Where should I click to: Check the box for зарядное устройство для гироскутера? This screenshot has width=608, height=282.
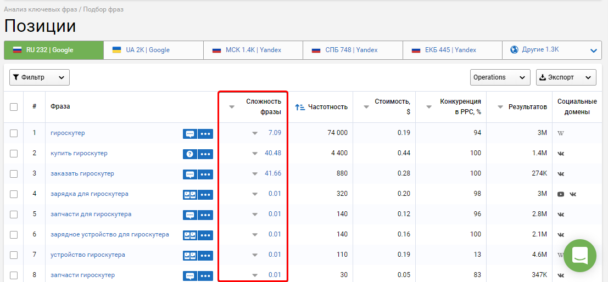[x=14, y=235]
